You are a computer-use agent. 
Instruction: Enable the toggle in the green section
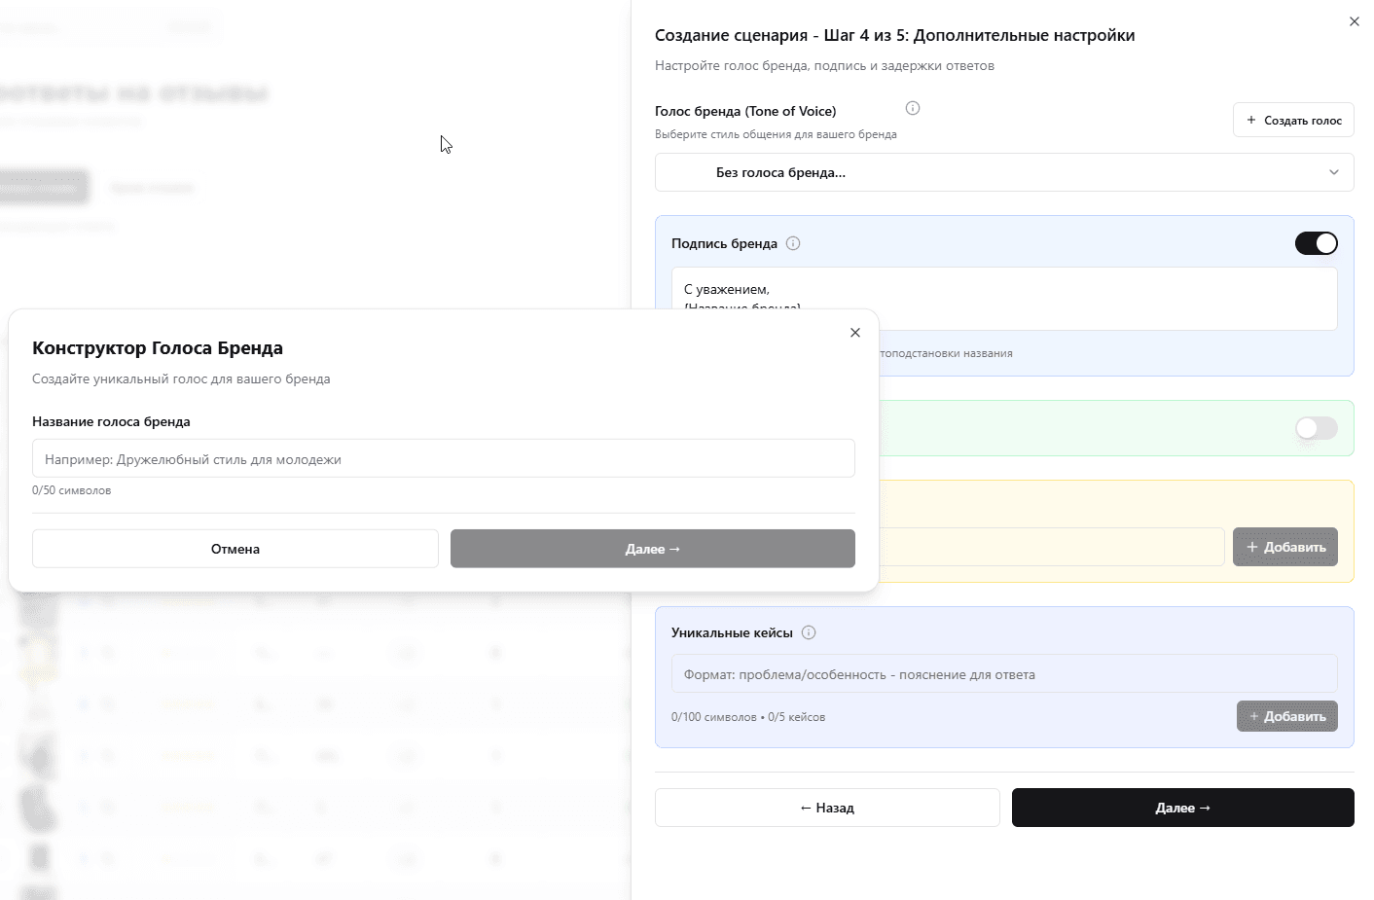(x=1316, y=428)
